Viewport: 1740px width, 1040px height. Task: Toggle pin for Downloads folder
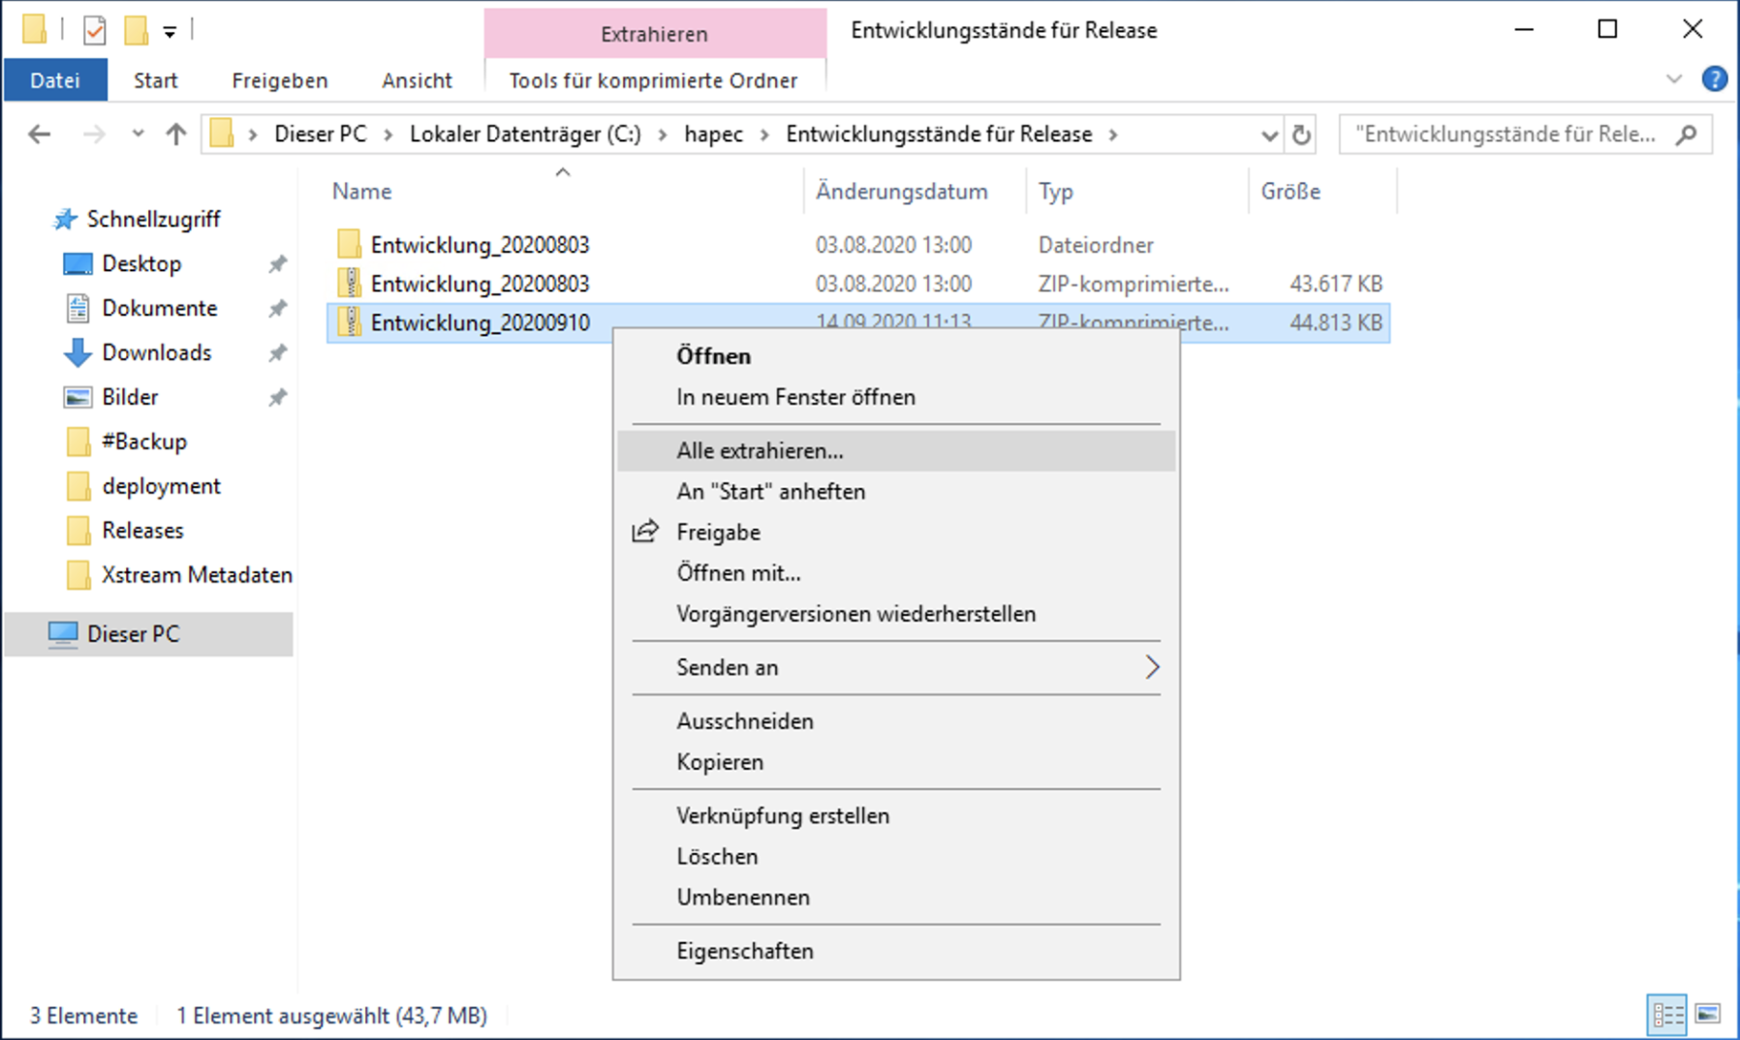[x=278, y=352]
